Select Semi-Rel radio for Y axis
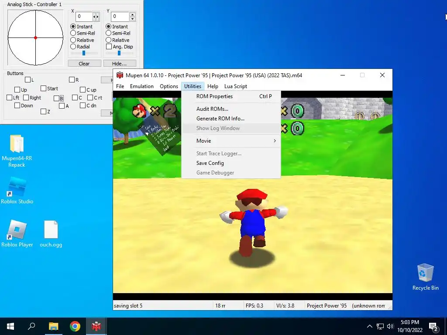Screen dimensions: 447x335 (108, 33)
